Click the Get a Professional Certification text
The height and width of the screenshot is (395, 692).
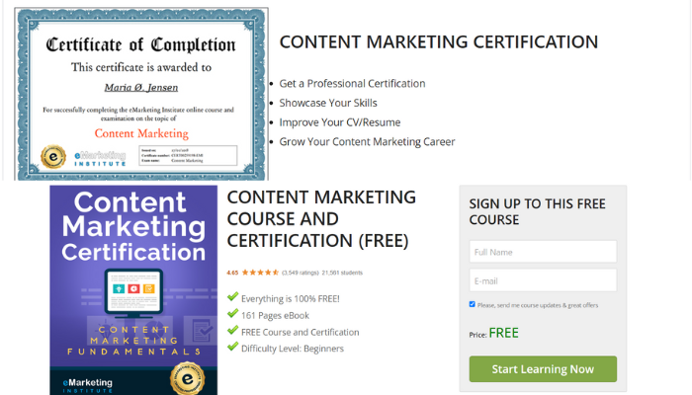352,84
